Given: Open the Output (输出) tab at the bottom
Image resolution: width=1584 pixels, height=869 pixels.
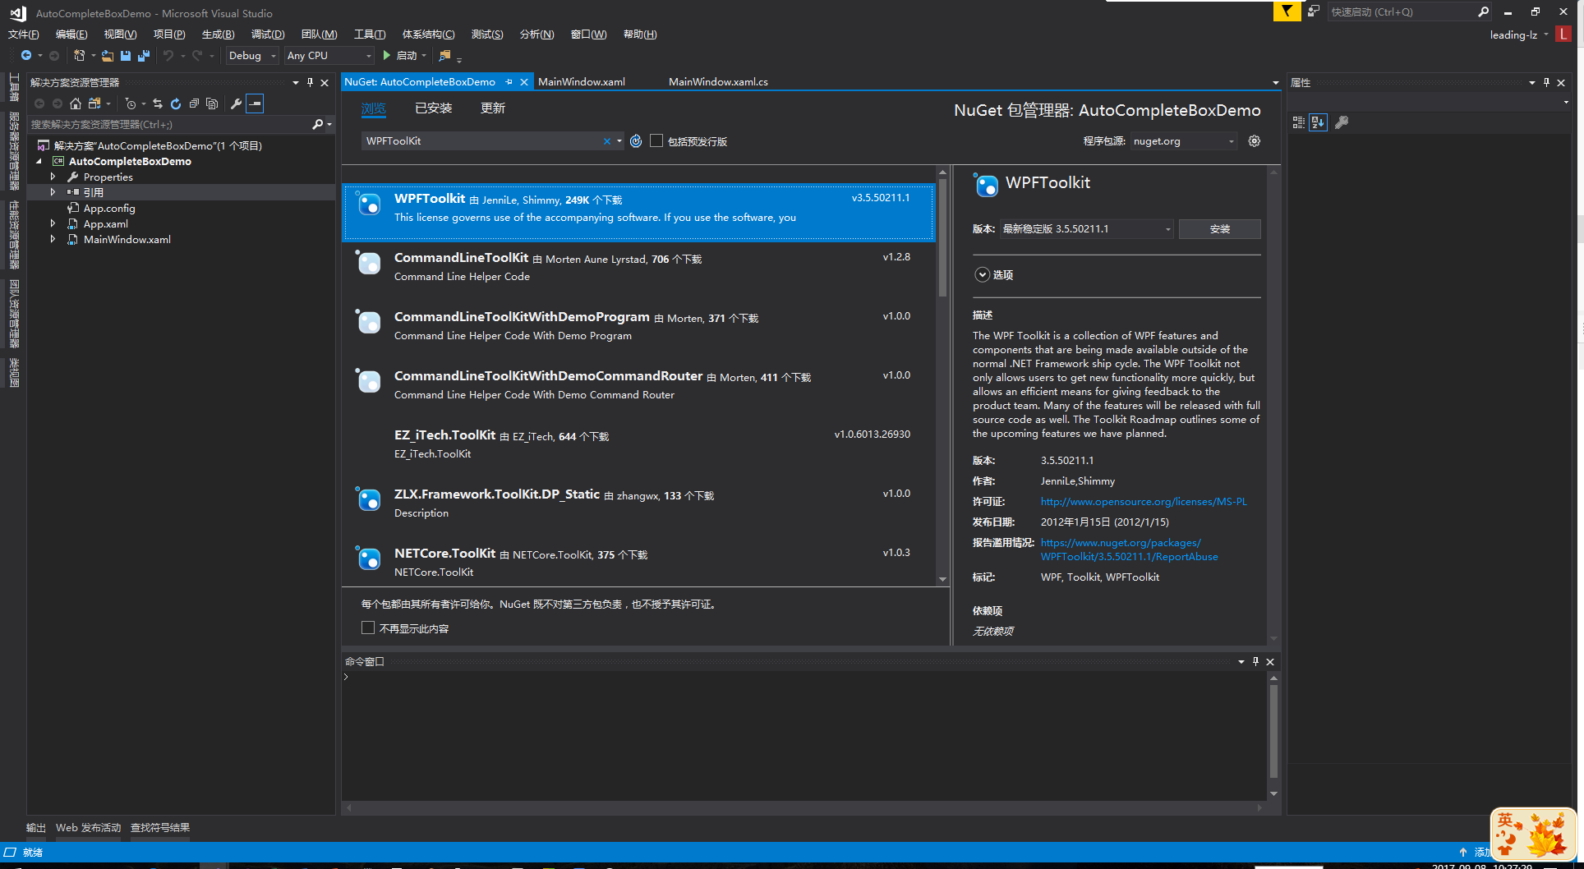Looking at the screenshot, I should (x=36, y=828).
